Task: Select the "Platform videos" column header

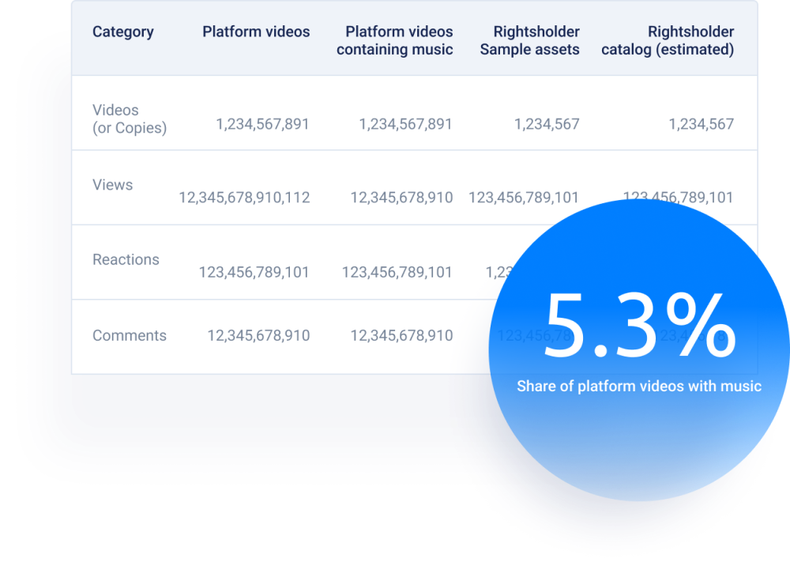Action: (256, 32)
